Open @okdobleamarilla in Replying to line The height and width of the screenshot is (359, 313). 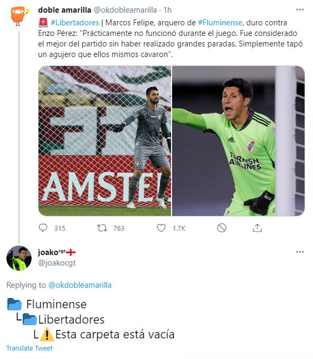pyautogui.click(x=80, y=285)
